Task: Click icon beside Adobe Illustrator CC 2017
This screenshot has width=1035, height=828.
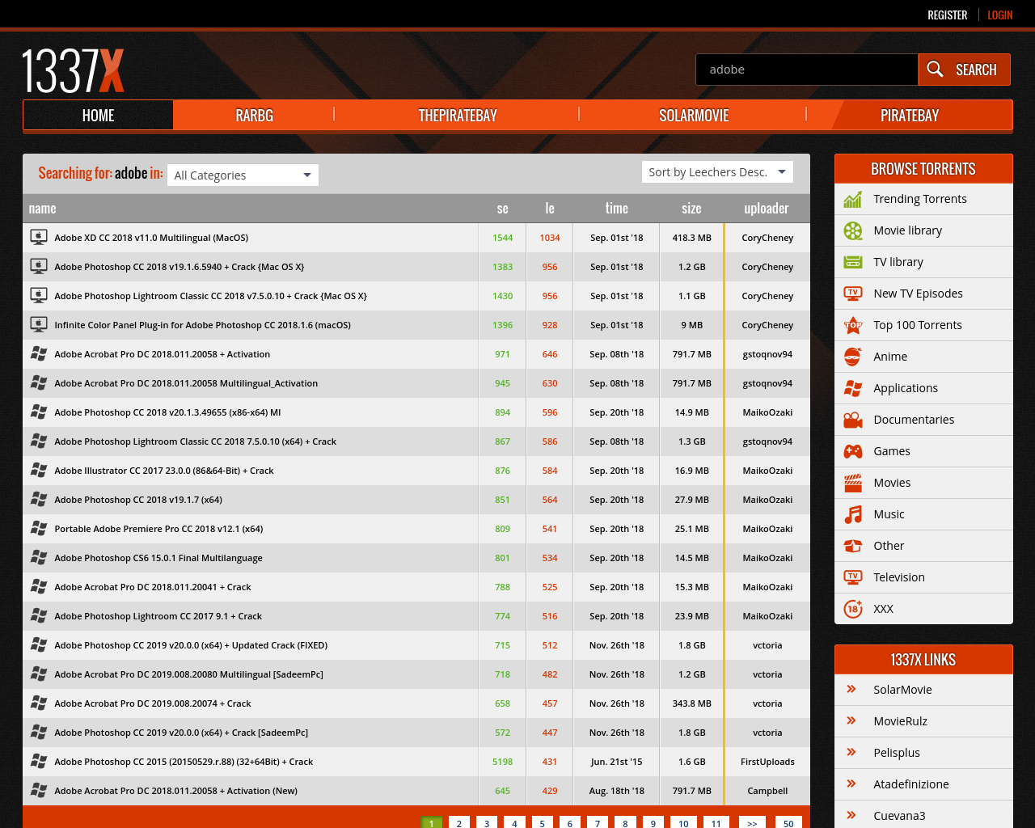Action: [x=38, y=470]
